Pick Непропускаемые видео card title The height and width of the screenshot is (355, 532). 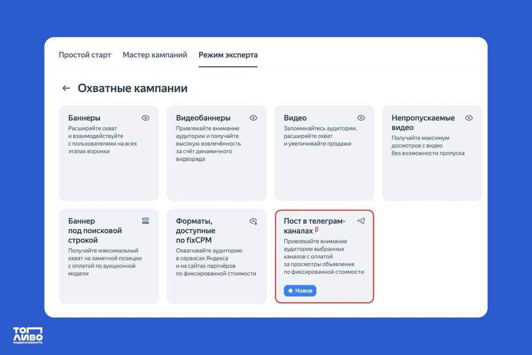pos(423,123)
